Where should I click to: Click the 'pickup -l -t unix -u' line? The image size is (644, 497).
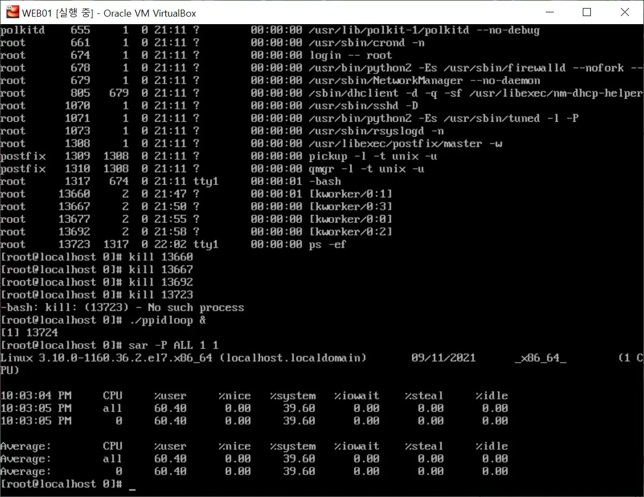tap(373, 156)
